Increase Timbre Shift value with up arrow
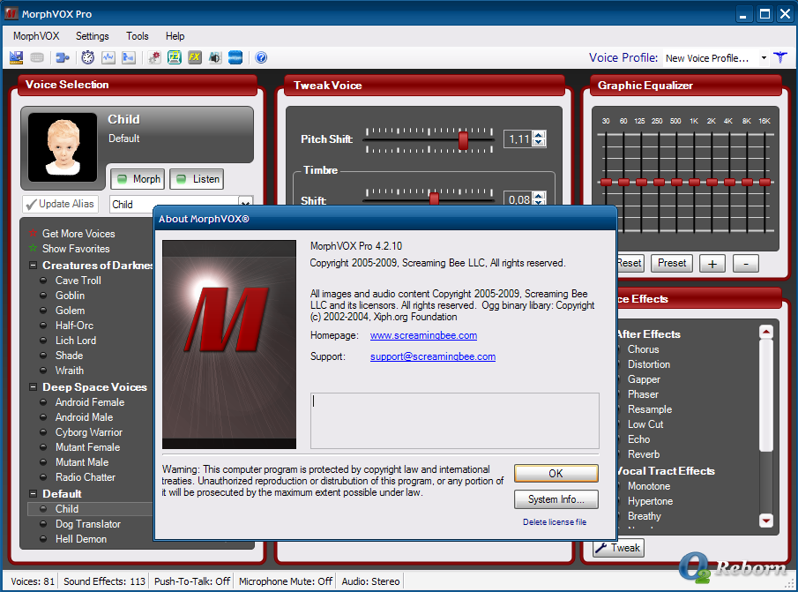This screenshot has width=798, height=592. pos(540,196)
